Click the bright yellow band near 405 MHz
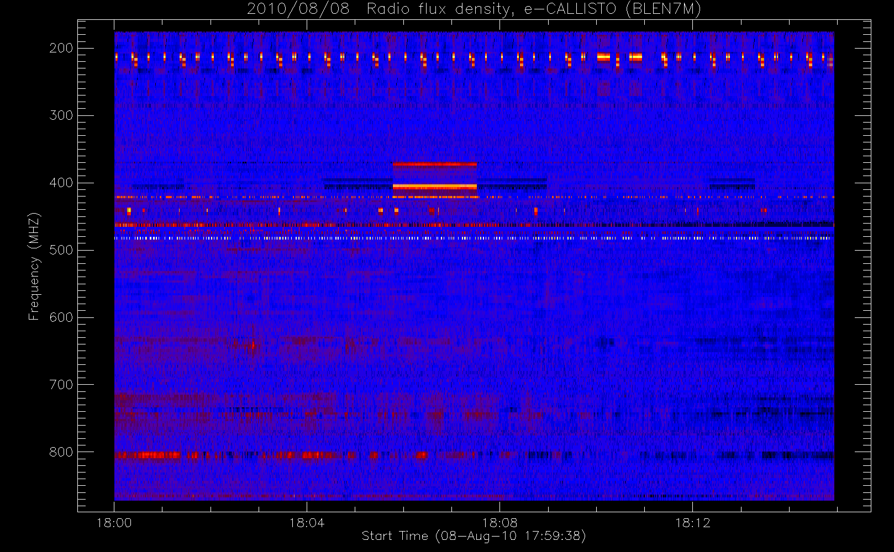 coord(435,187)
